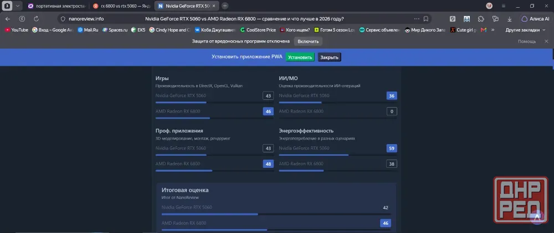554x233 pixels.
Task: Open the tab group counter showing 3
Action: (7, 6)
